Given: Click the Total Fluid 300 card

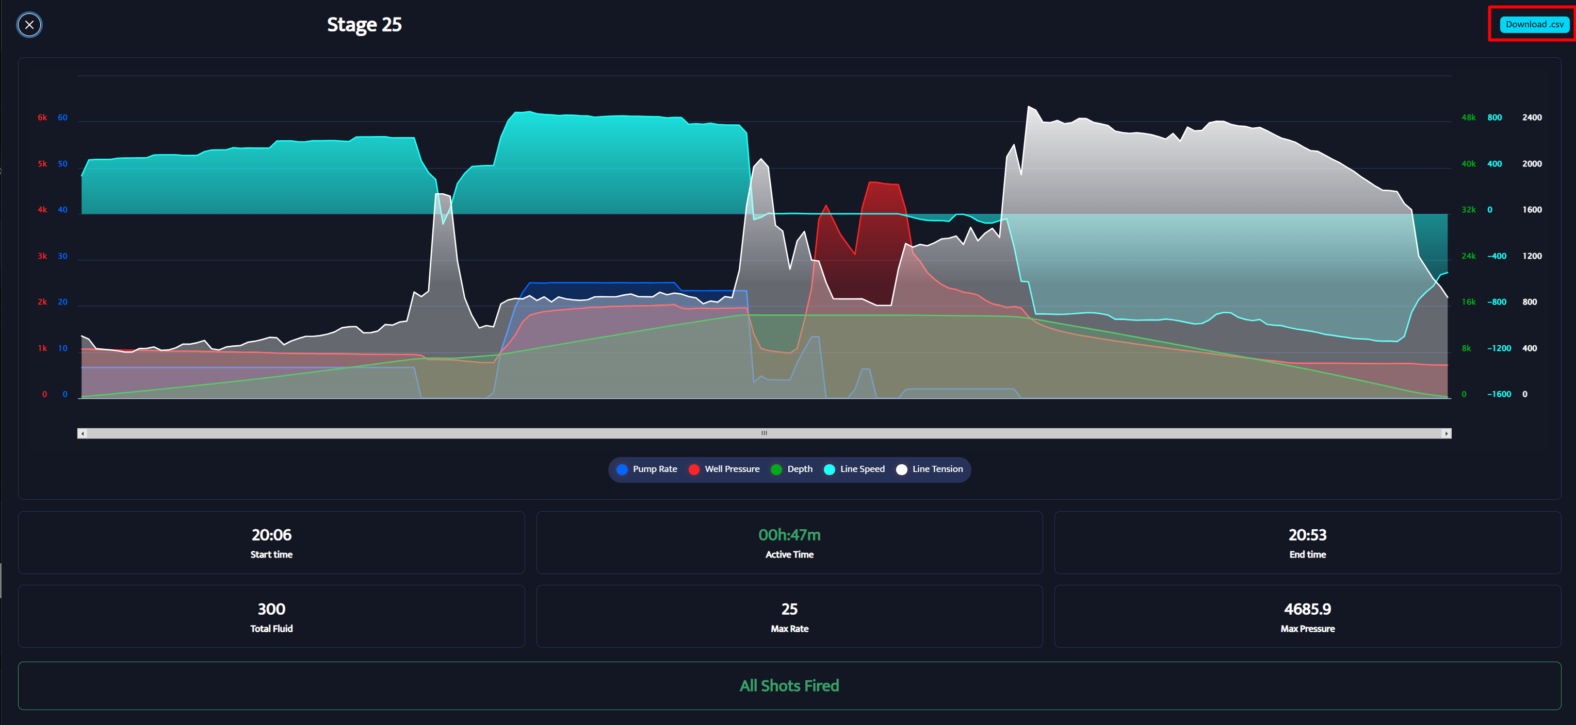Looking at the screenshot, I should [x=271, y=616].
